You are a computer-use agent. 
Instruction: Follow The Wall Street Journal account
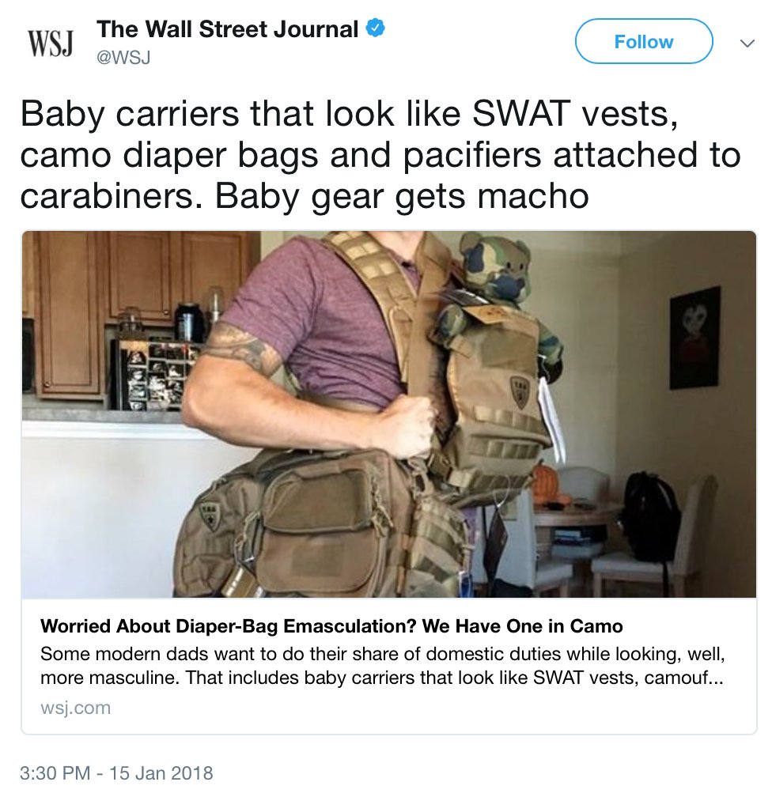click(644, 41)
